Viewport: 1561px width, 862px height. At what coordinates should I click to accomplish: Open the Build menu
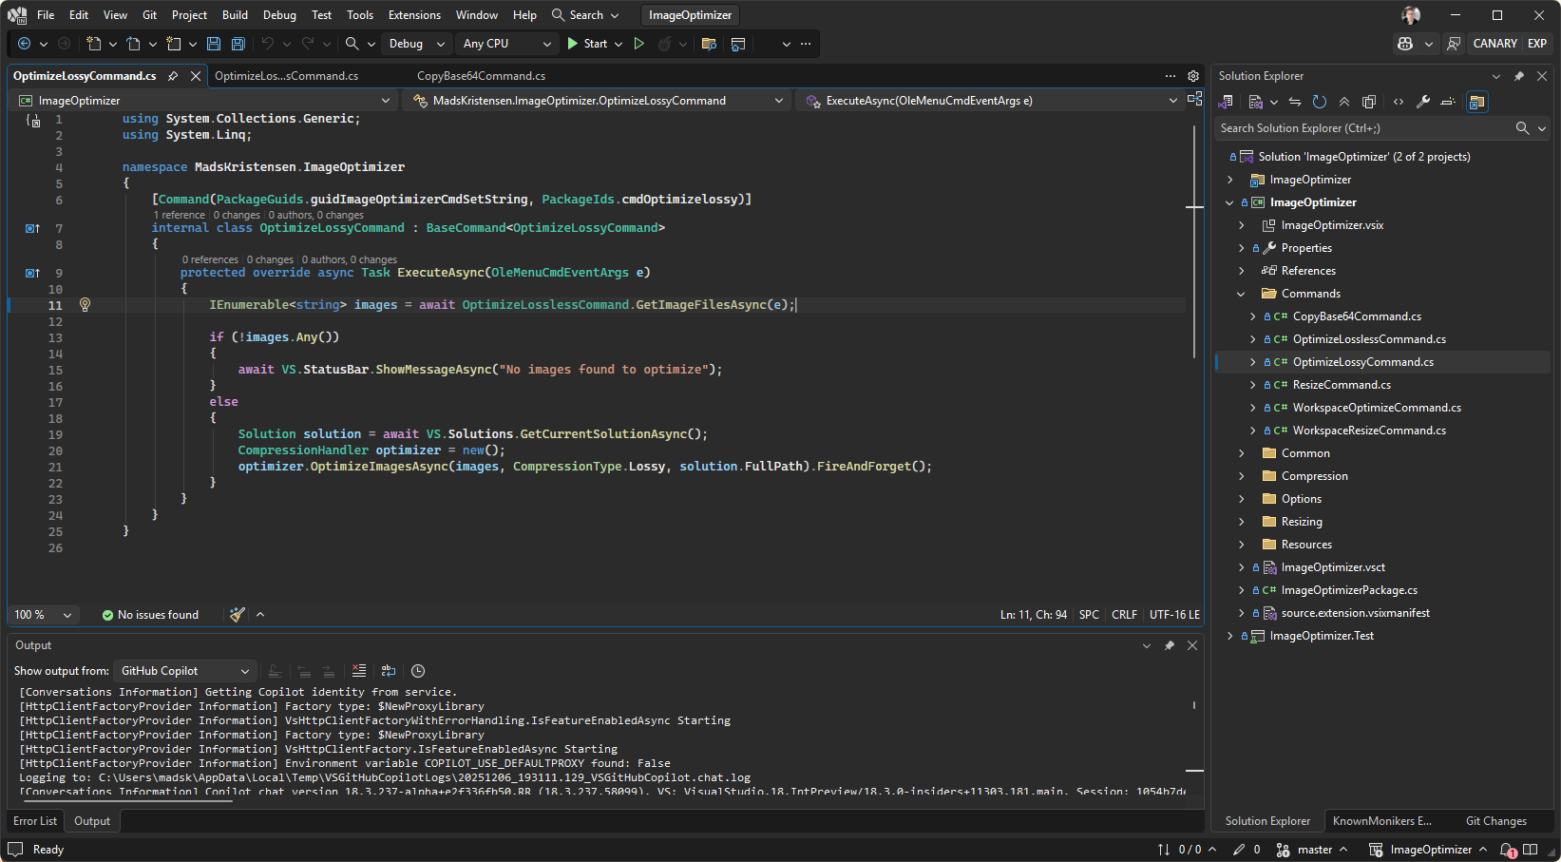(x=235, y=15)
